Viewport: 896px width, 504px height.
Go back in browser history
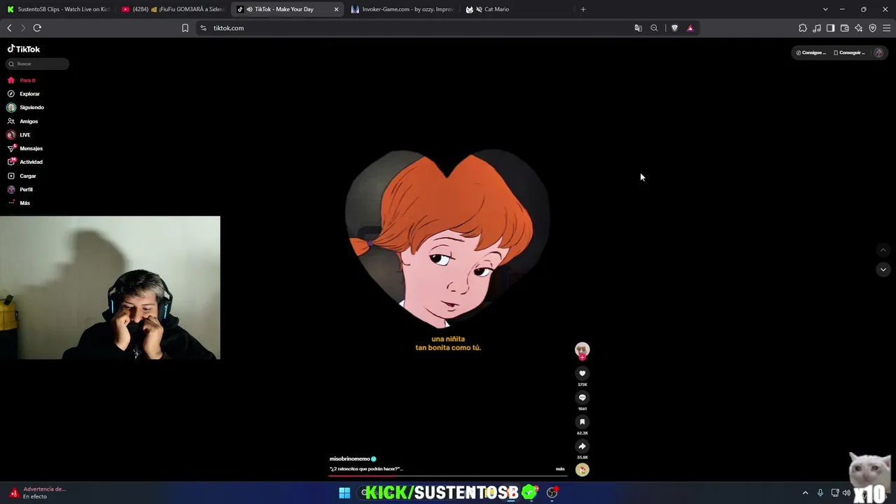point(9,28)
